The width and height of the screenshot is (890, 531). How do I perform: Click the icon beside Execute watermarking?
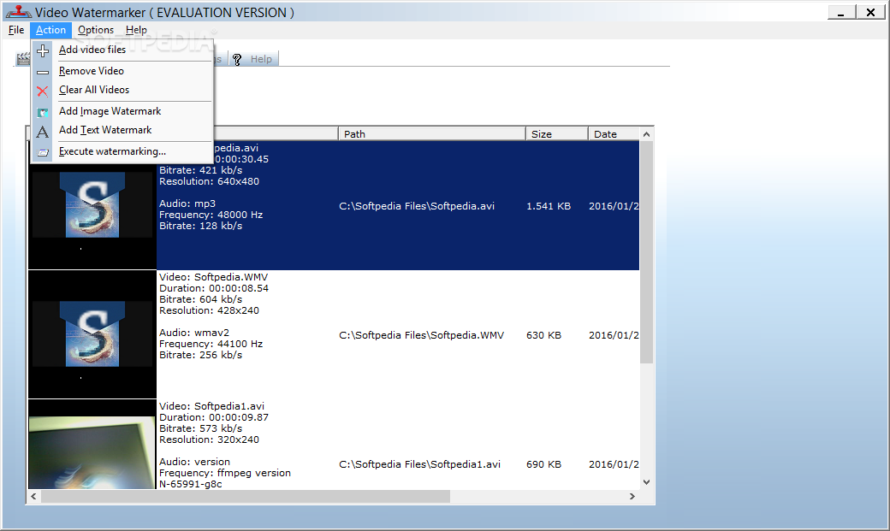[43, 152]
